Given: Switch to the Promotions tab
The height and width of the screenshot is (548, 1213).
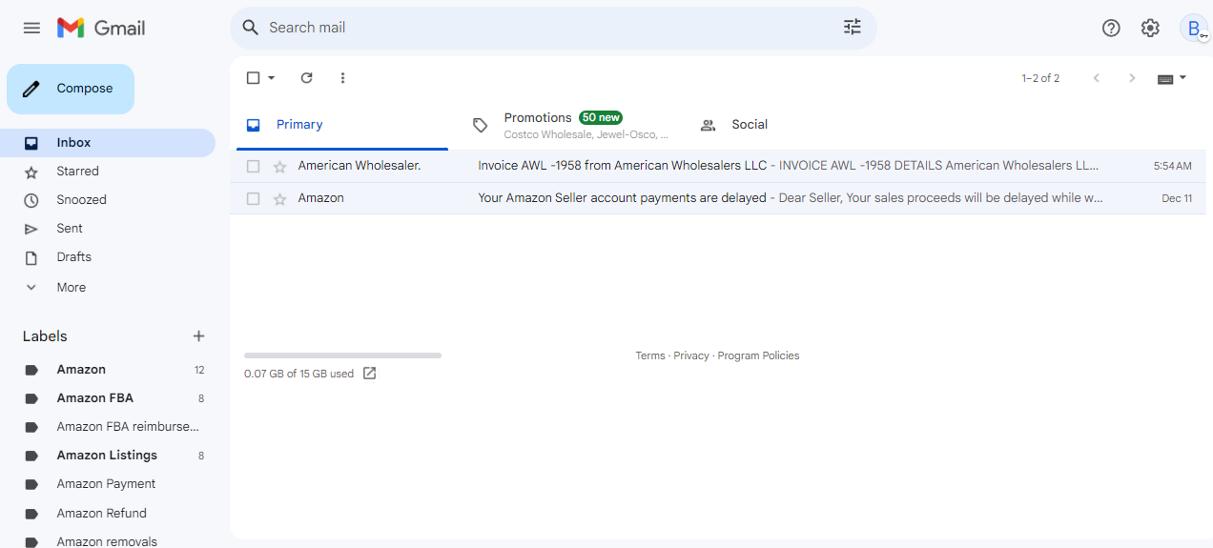Looking at the screenshot, I should 570,125.
